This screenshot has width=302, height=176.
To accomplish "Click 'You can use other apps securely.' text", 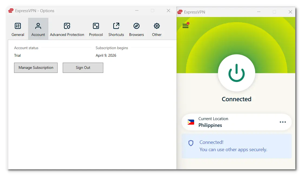I will [x=233, y=150].
